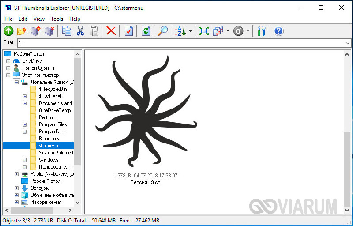Expand the Роман Сурнин node

(x=8, y=68)
